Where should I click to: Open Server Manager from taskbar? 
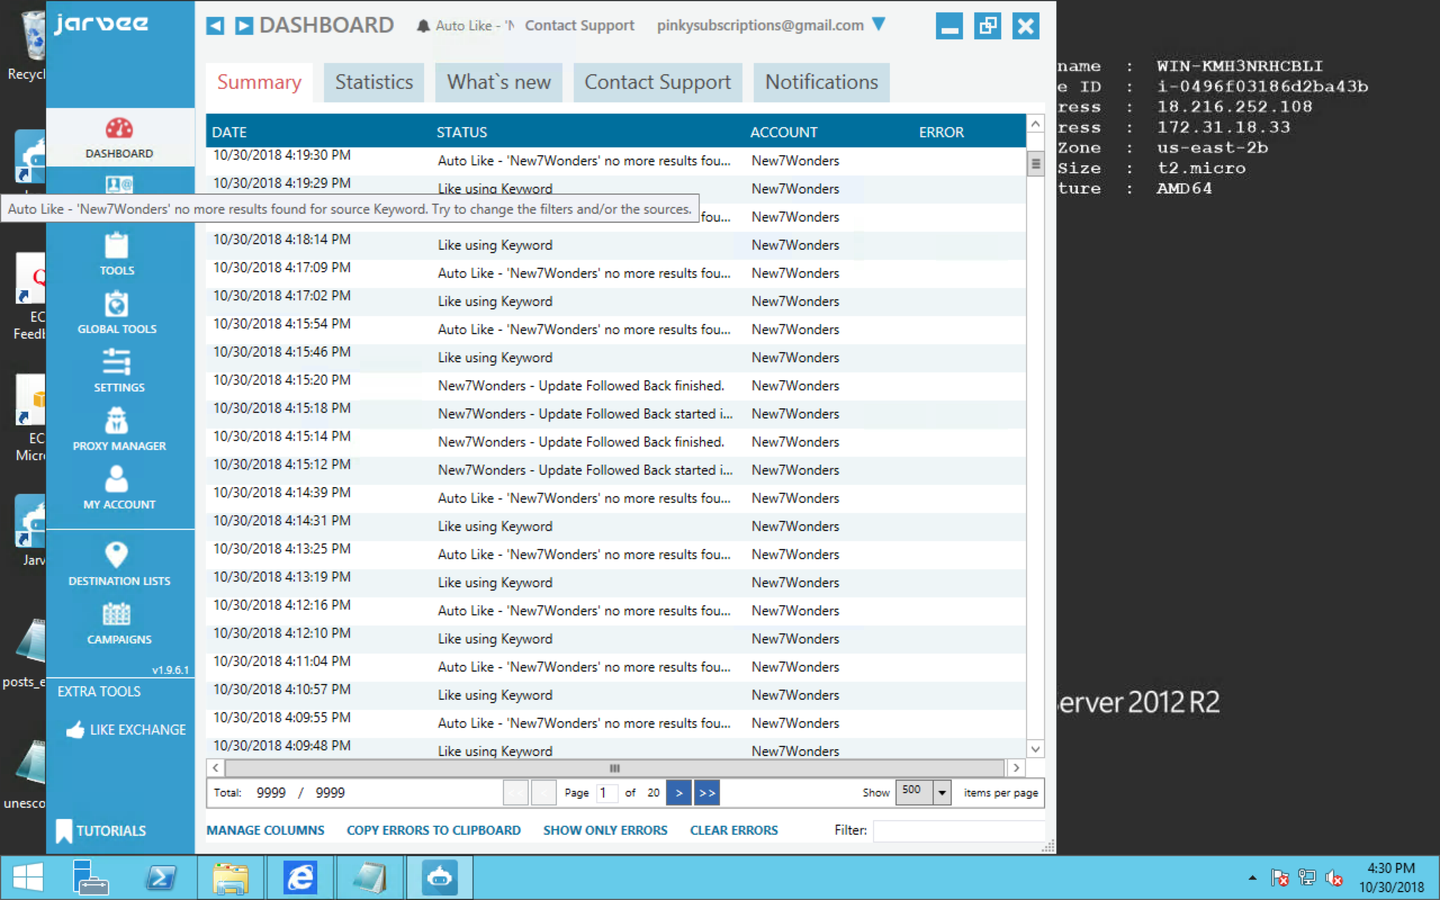pos(90,877)
